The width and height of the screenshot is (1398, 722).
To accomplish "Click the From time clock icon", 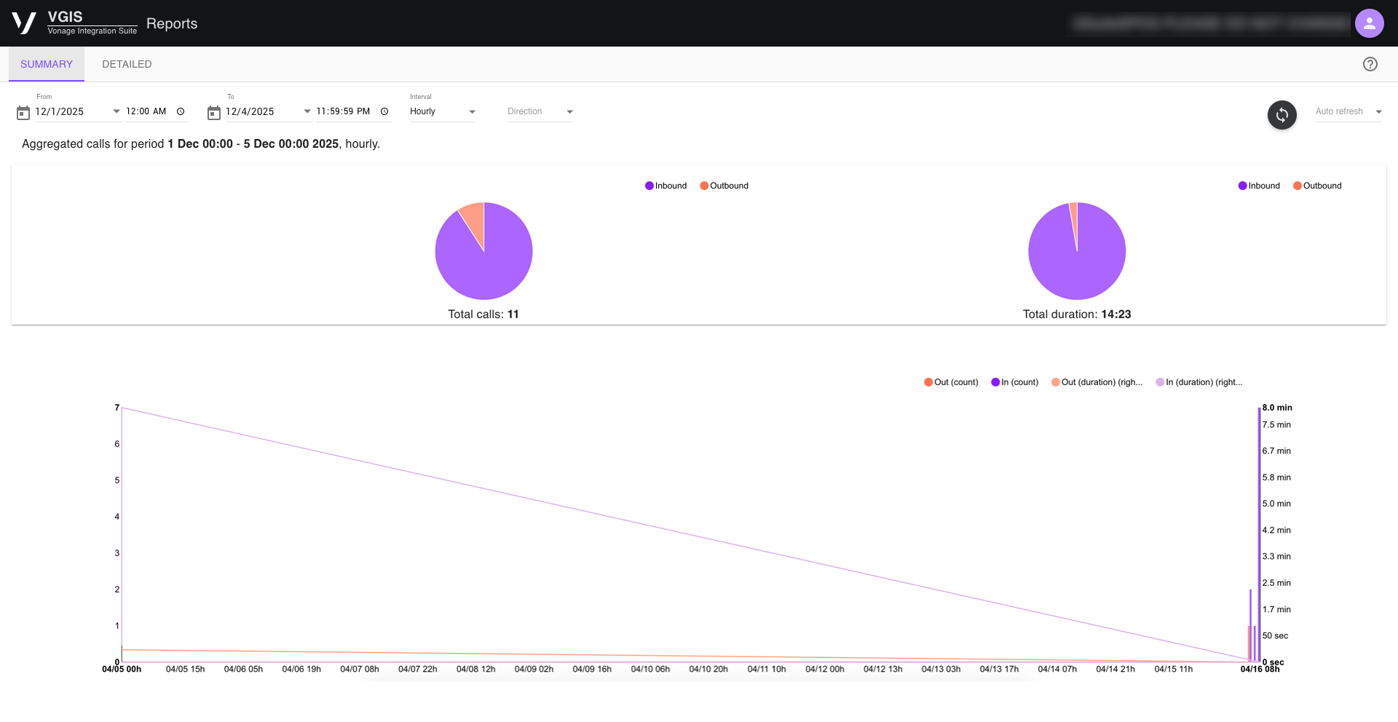I will coord(181,111).
